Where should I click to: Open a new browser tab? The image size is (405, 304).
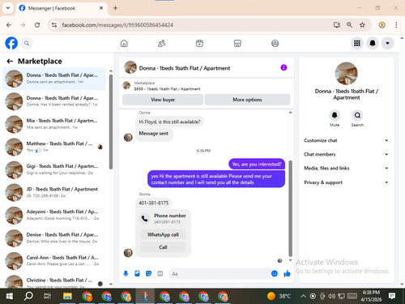pyautogui.click(x=115, y=8)
